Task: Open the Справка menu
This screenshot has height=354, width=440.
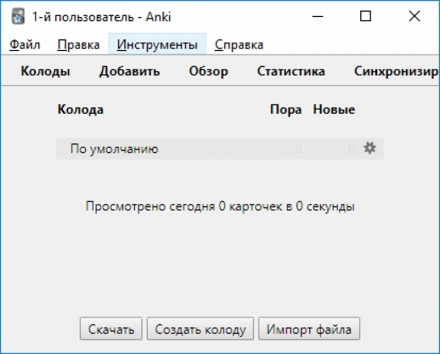Action: (239, 45)
